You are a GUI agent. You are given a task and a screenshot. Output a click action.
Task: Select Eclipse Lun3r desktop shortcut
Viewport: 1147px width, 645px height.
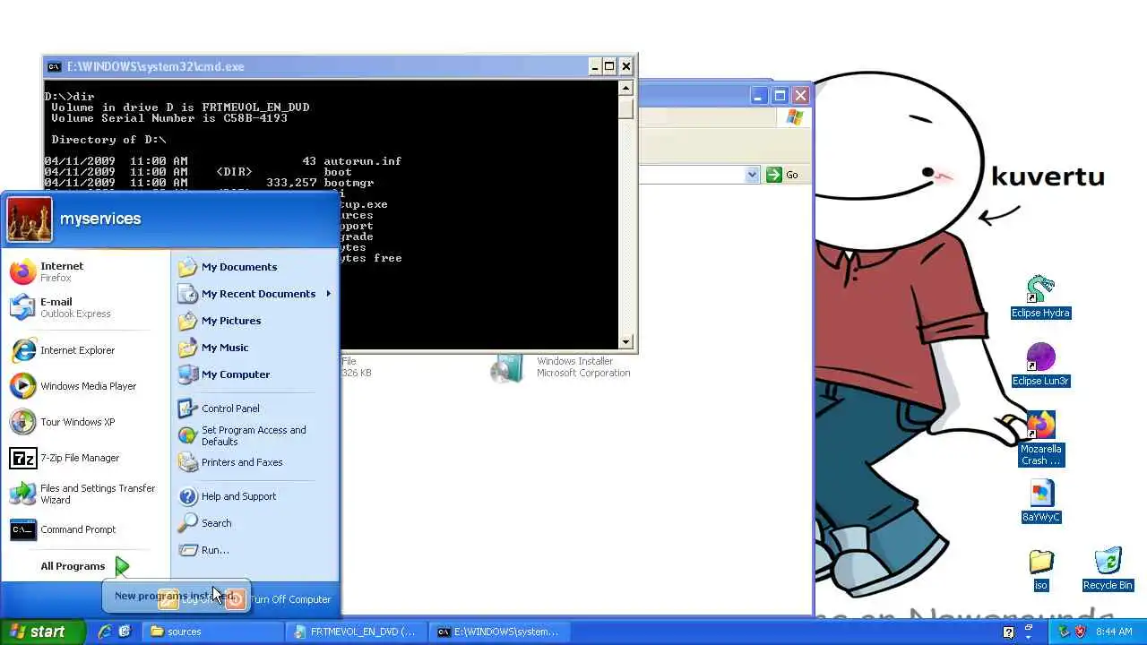click(1040, 365)
